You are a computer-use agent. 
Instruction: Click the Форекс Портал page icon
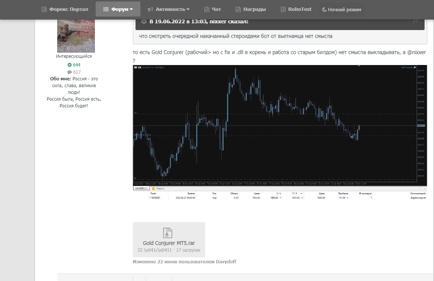44,9
